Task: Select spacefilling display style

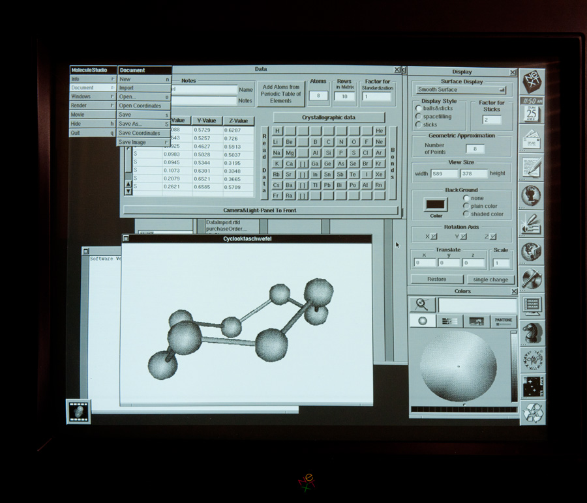Action: coord(419,117)
